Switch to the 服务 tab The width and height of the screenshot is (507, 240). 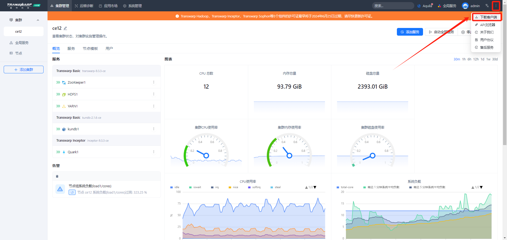click(71, 49)
